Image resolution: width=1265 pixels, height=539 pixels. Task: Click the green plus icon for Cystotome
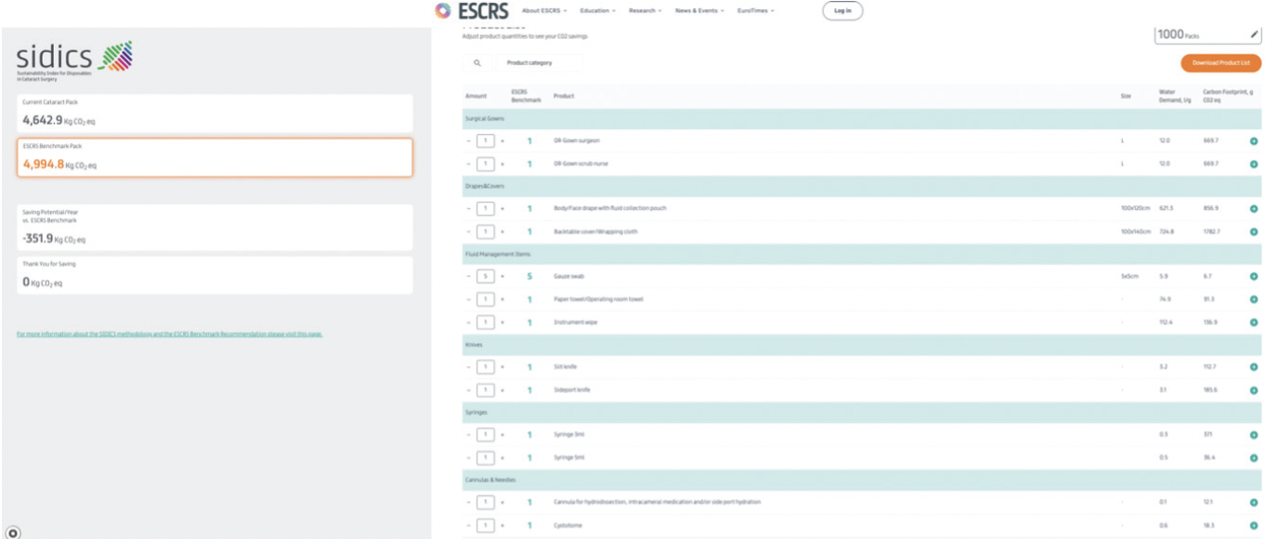pyautogui.click(x=1254, y=526)
